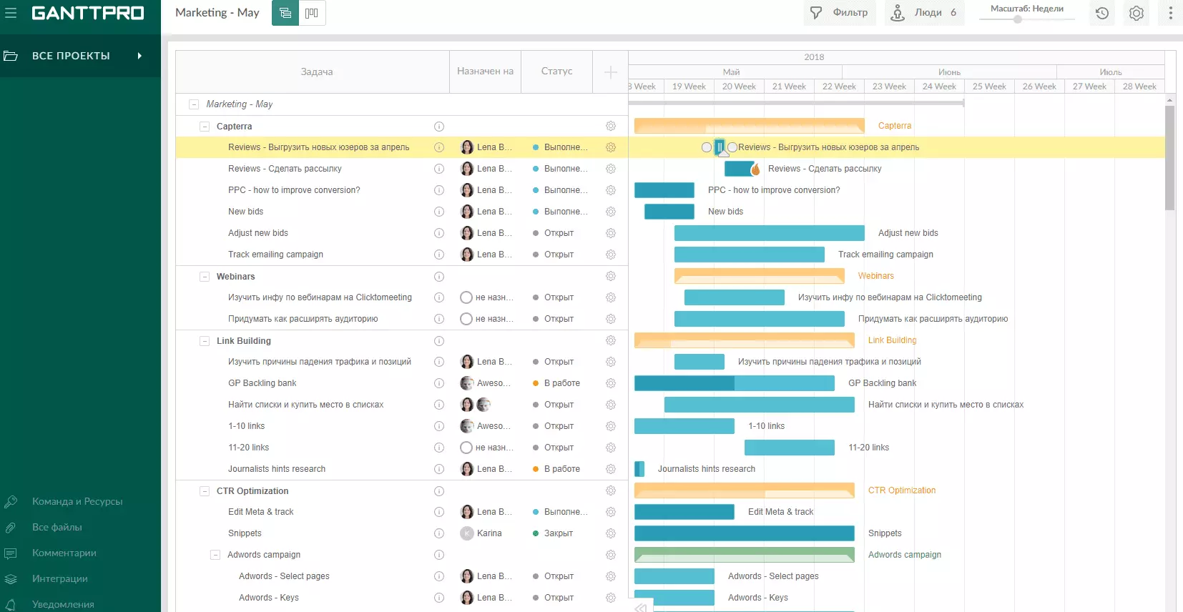Open the three-dot more options menu
Viewport: 1183px width, 612px height.
click(1170, 13)
